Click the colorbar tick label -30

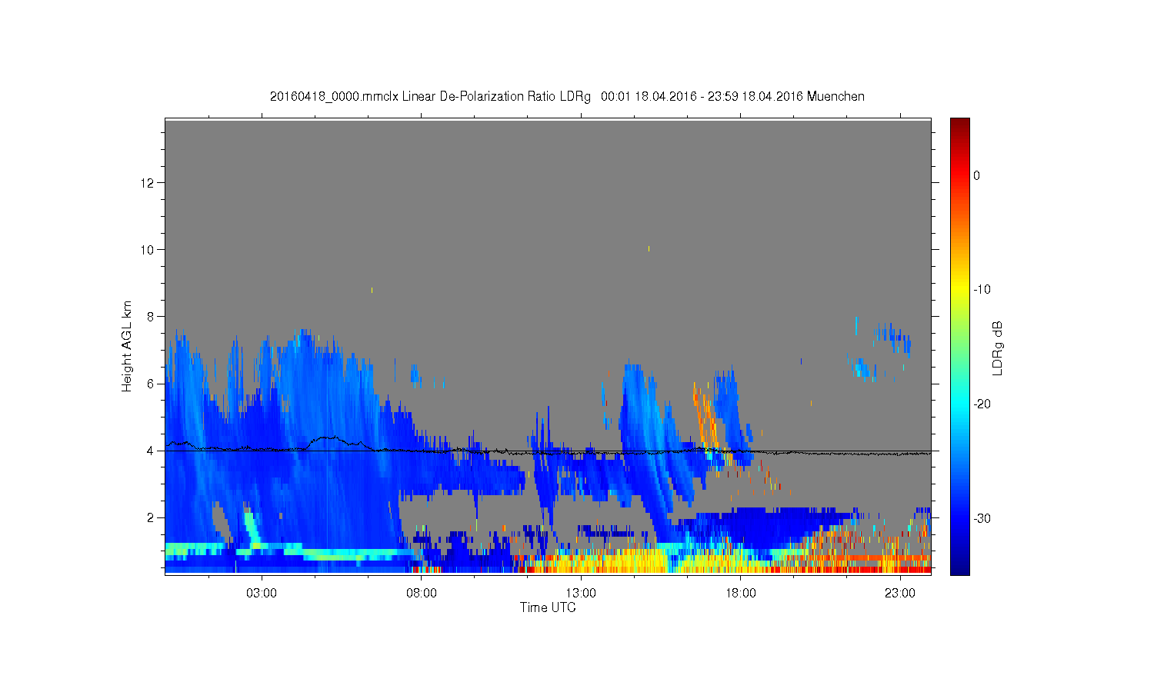point(982,519)
